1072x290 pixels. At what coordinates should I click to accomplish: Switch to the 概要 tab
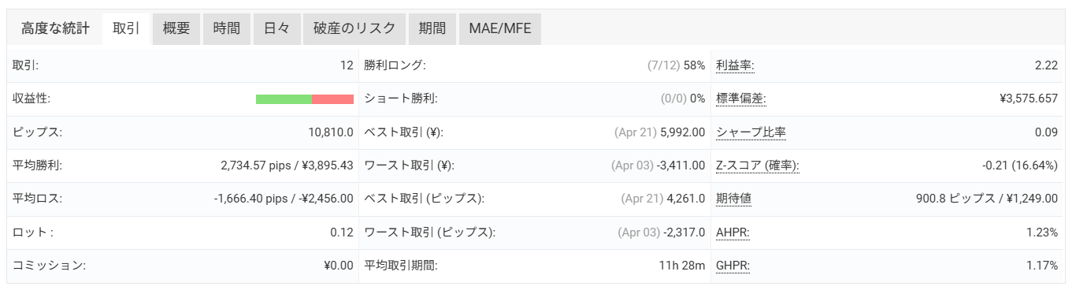click(176, 29)
